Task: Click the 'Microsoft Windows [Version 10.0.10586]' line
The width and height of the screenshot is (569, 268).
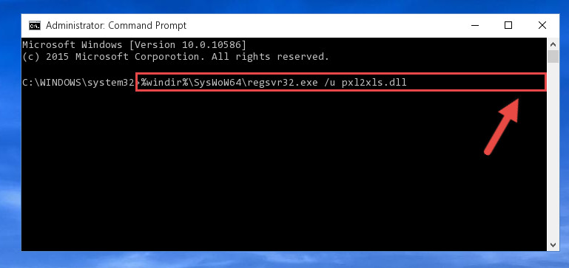Action: click(x=134, y=45)
